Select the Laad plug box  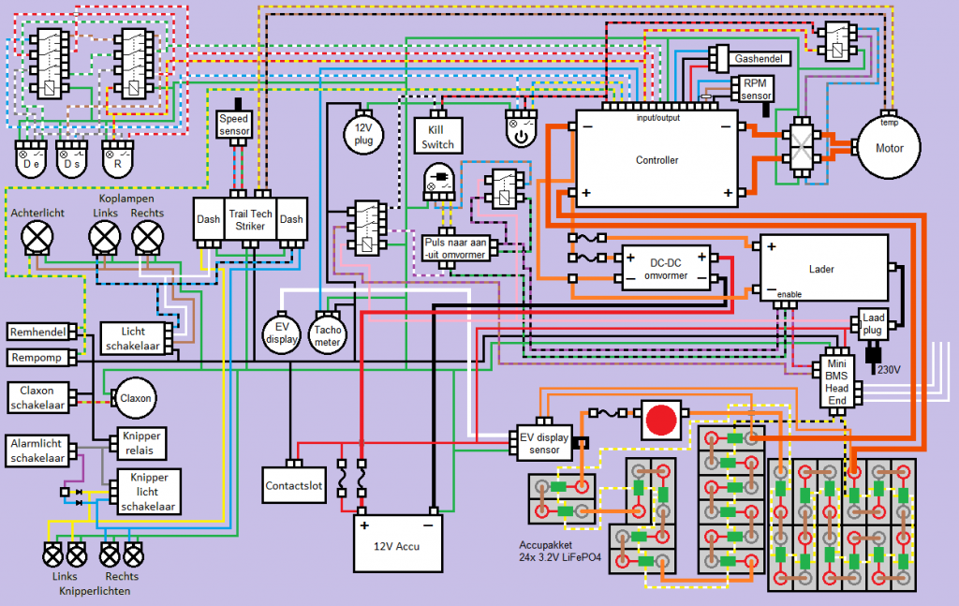873,324
